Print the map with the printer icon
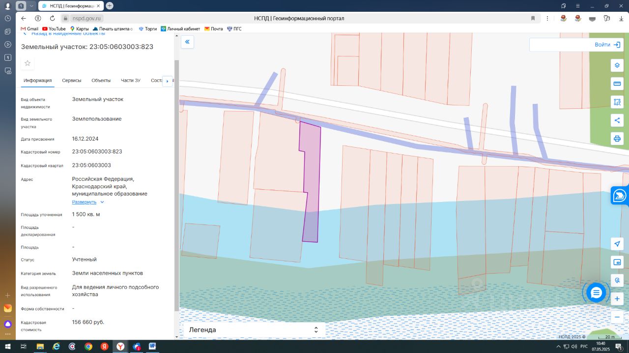Screen dimensions: 629x353 click(x=617, y=138)
